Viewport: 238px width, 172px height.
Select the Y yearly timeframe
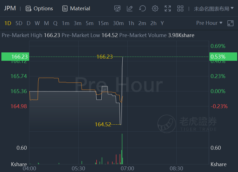(x=162, y=23)
